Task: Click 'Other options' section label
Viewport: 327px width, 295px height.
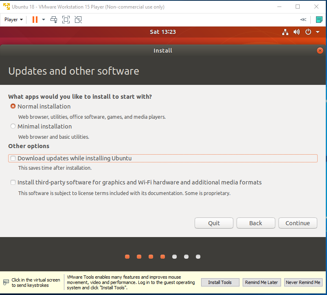Action: tap(29, 146)
